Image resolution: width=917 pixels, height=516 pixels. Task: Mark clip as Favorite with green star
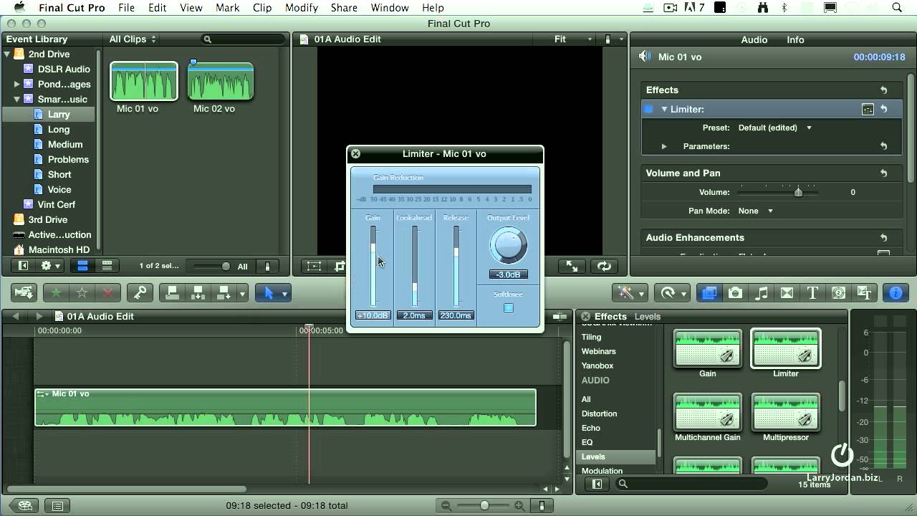coord(55,292)
